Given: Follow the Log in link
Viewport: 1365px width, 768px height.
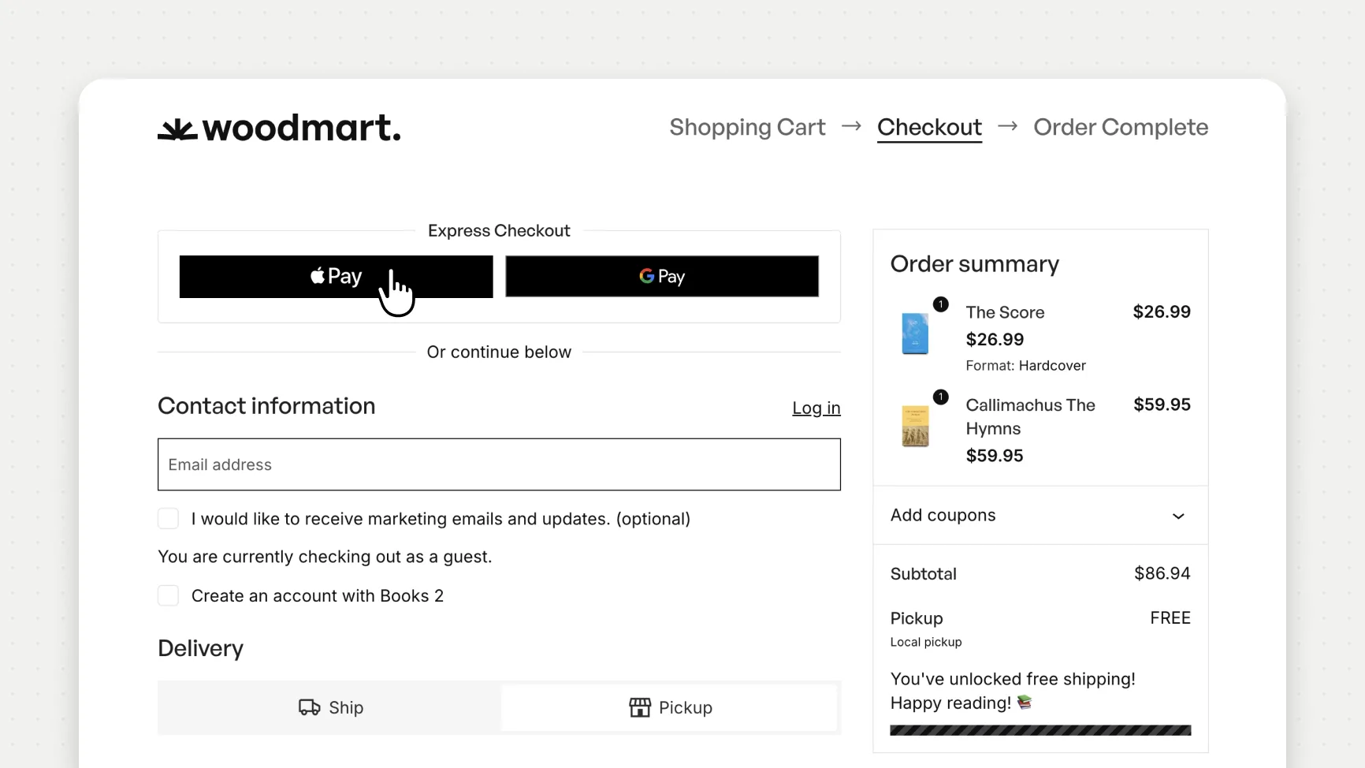Looking at the screenshot, I should 816,408.
